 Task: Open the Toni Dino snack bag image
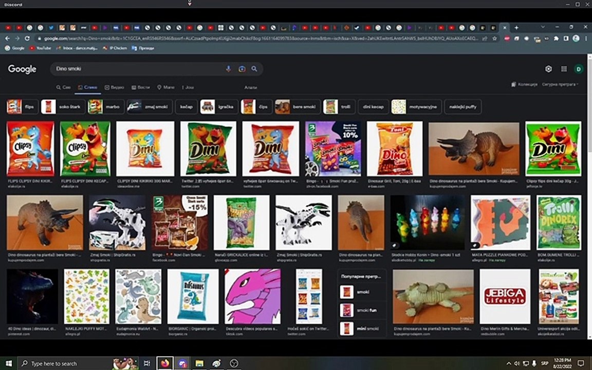click(395, 149)
